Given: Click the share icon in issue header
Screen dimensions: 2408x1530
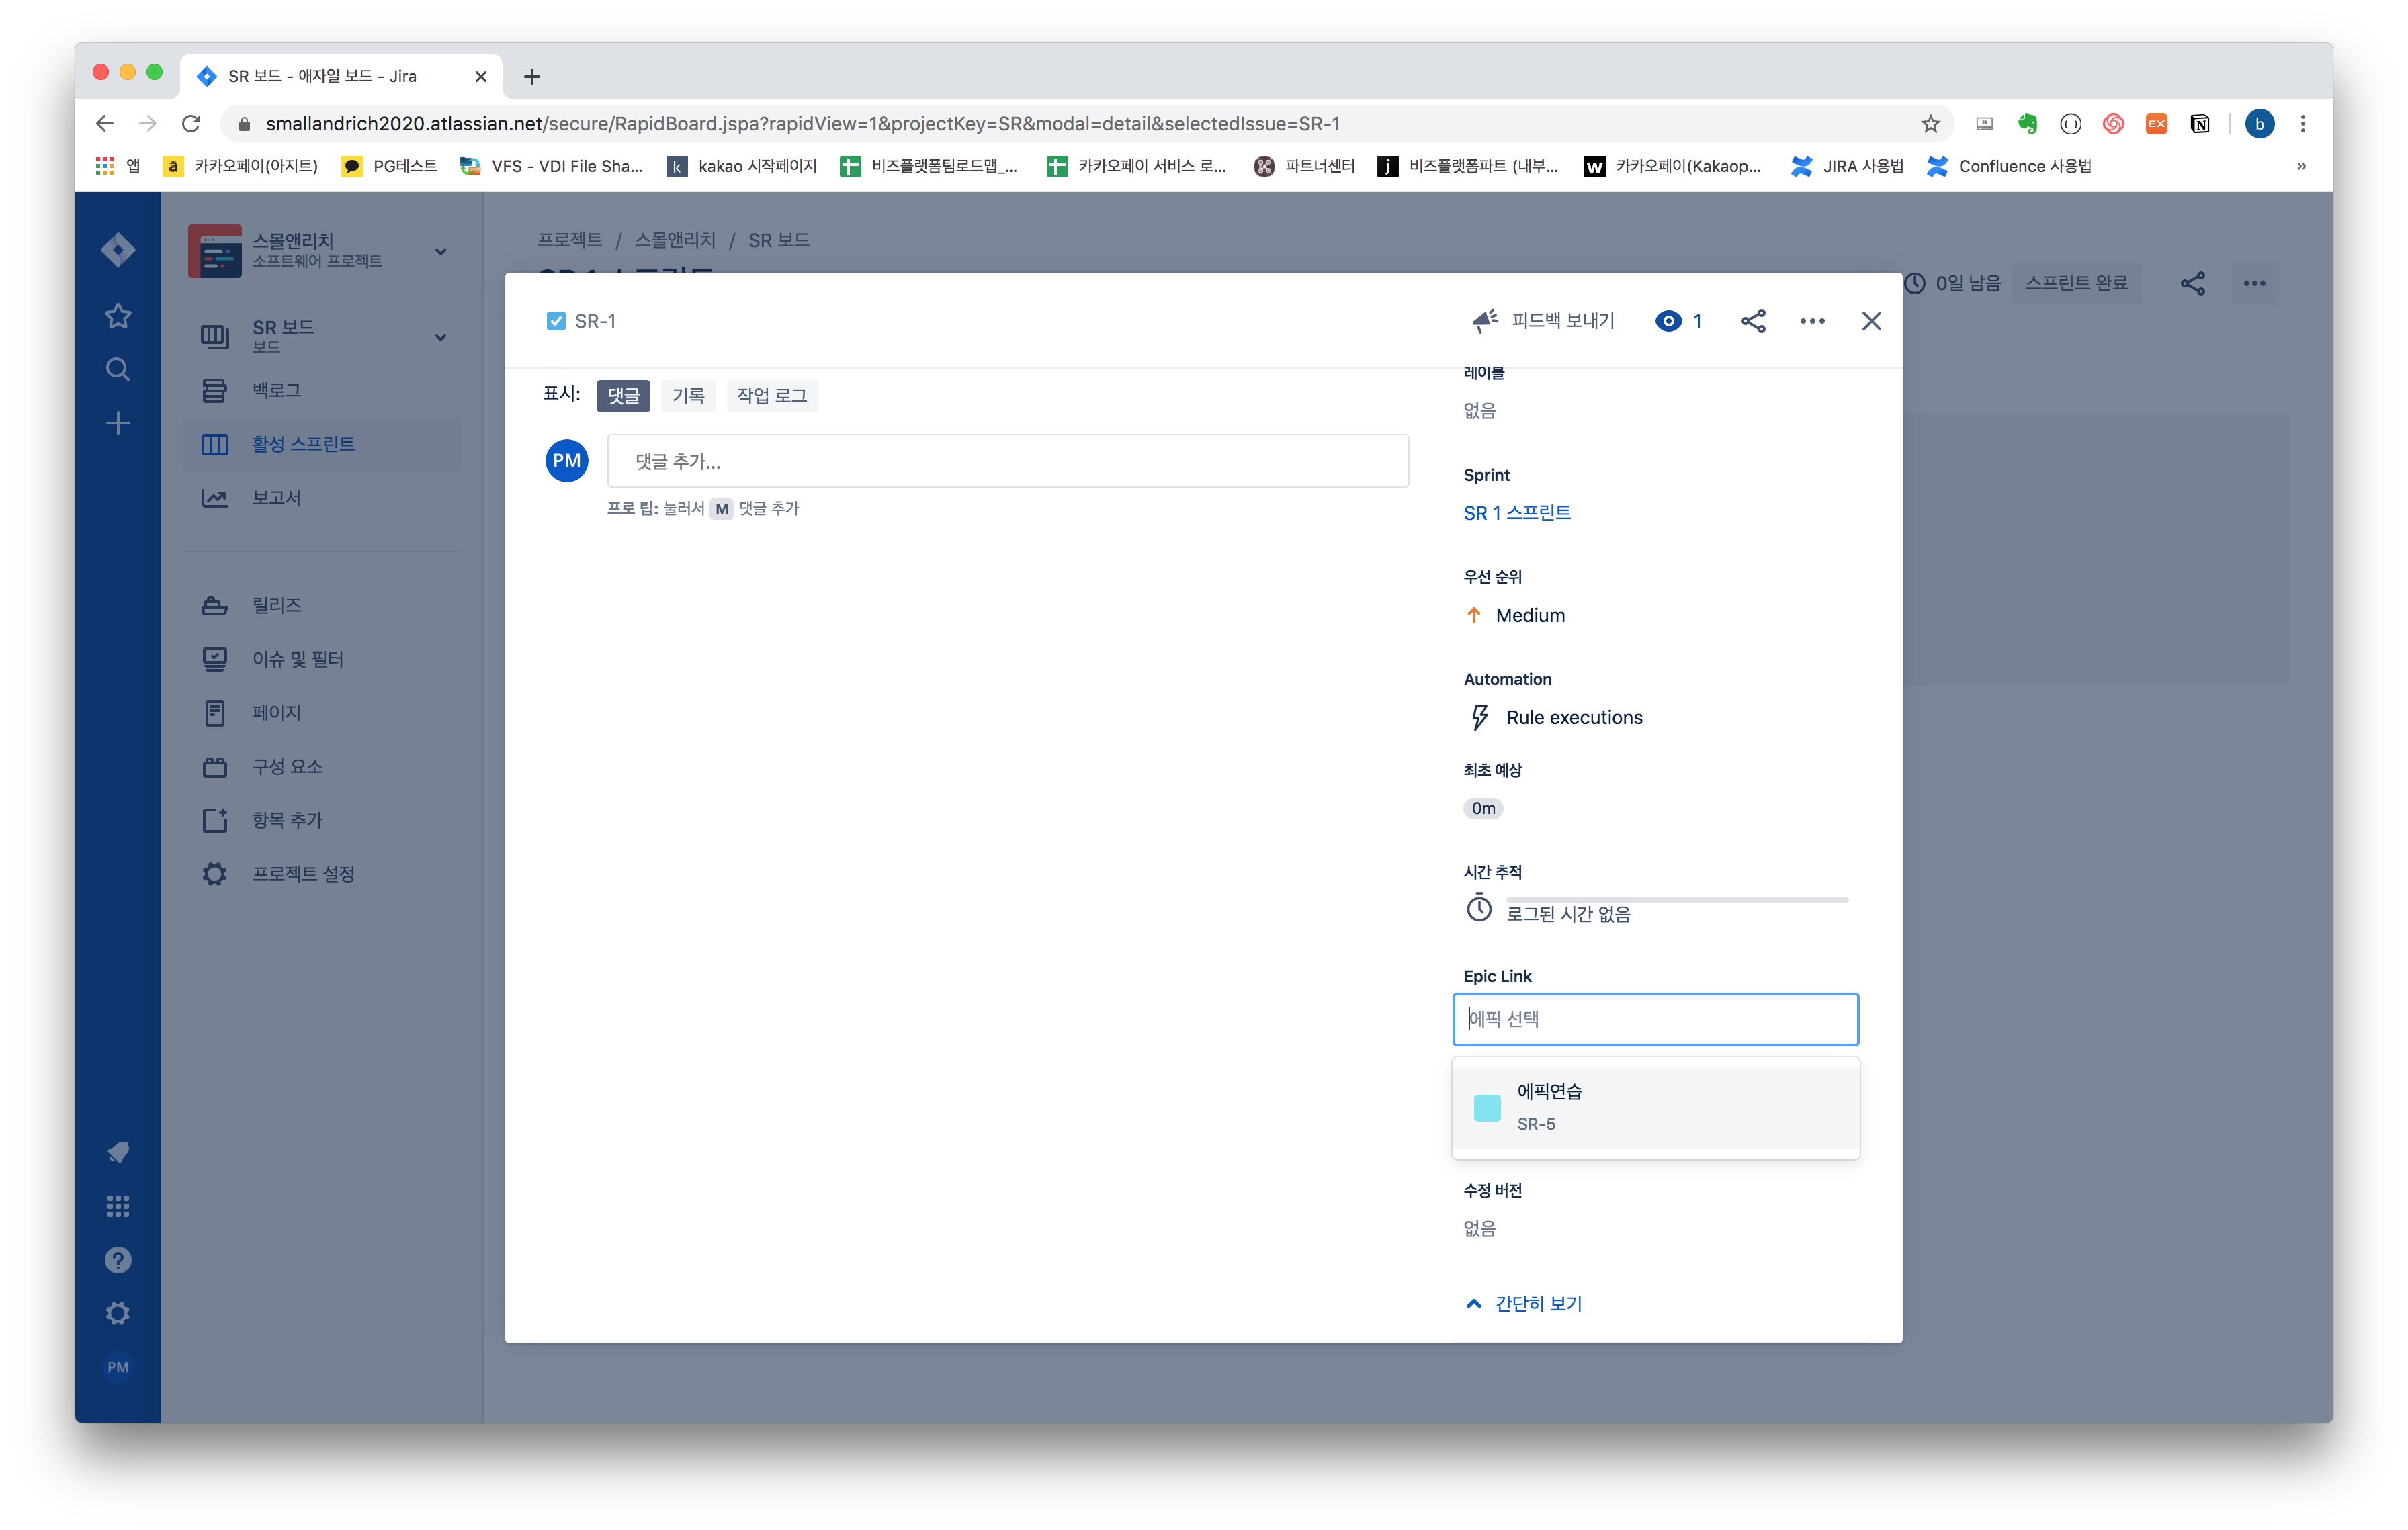Looking at the screenshot, I should (x=1753, y=321).
